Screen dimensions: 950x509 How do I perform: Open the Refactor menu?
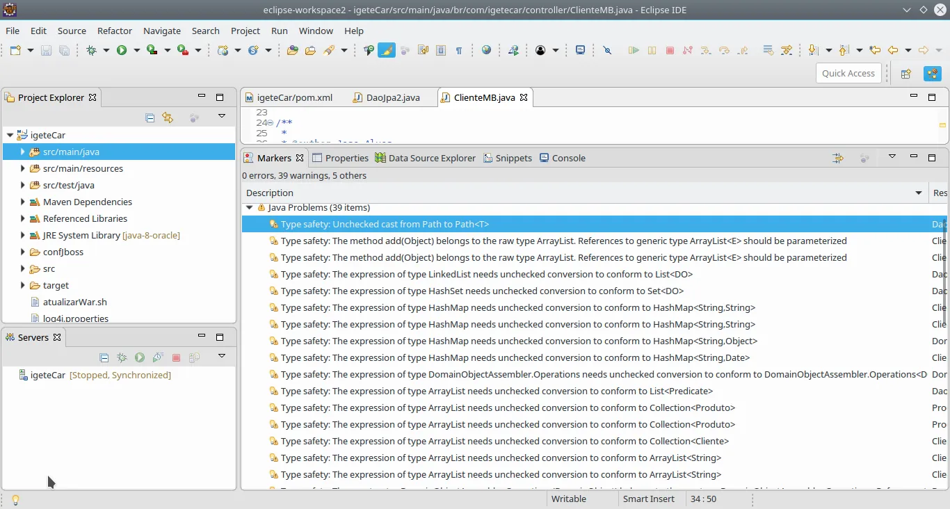[115, 31]
